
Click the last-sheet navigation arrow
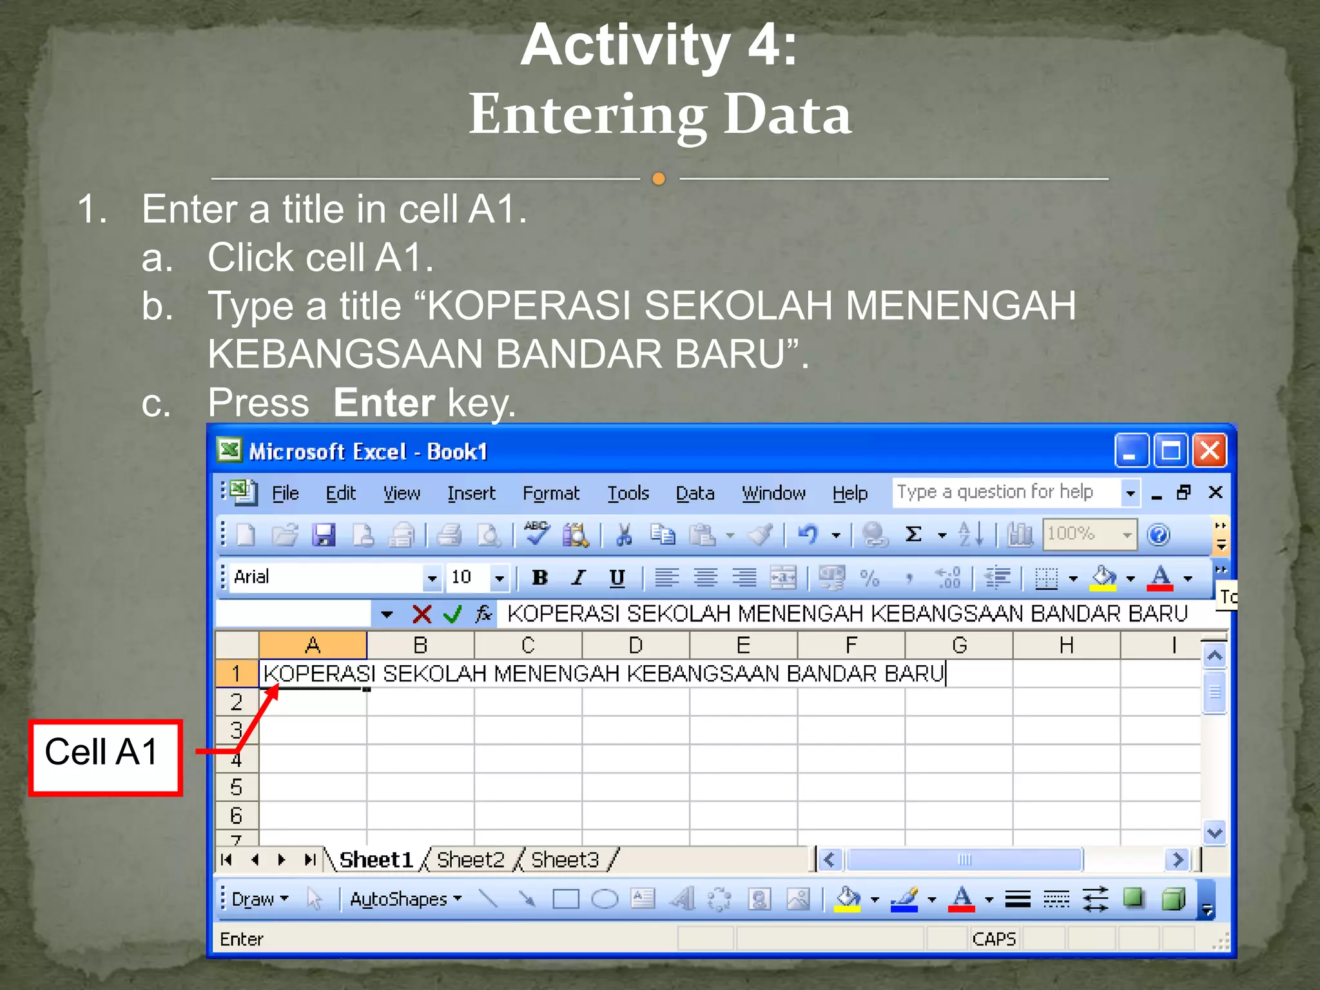[310, 860]
